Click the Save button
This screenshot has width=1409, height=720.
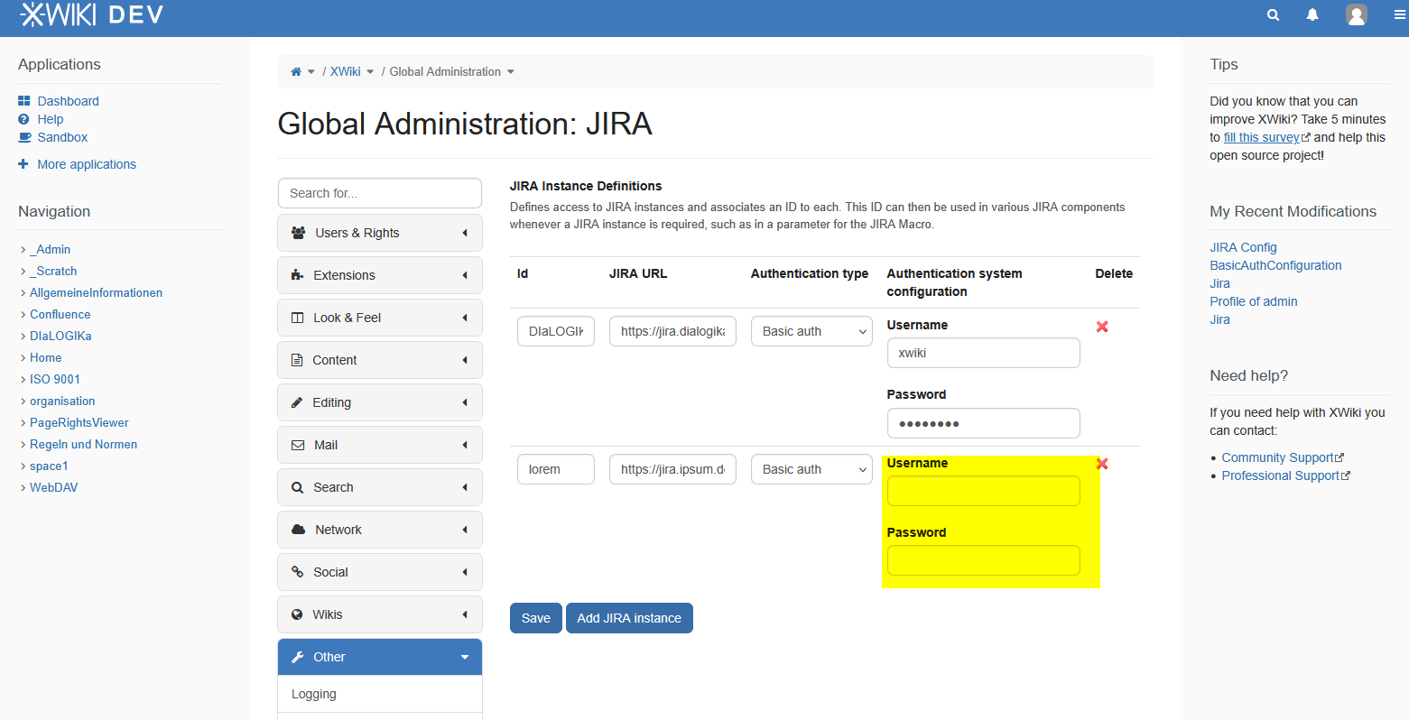[x=536, y=618]
